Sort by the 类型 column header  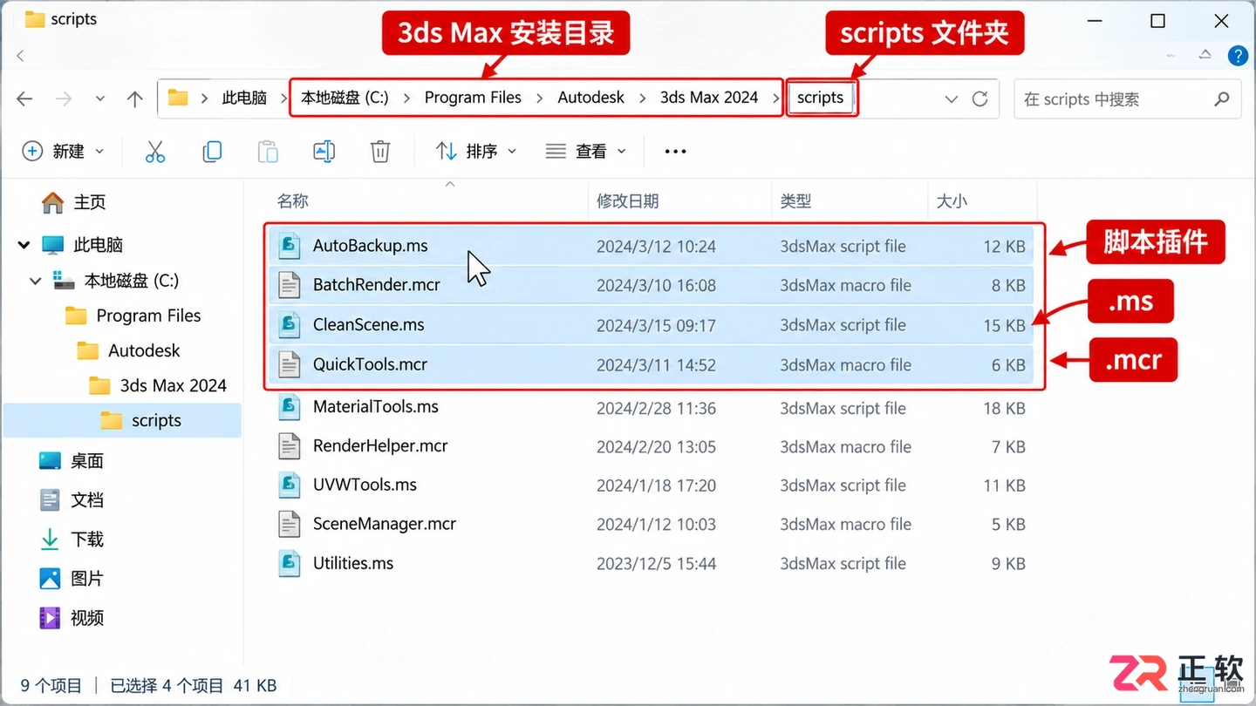(x=795, y=201)
